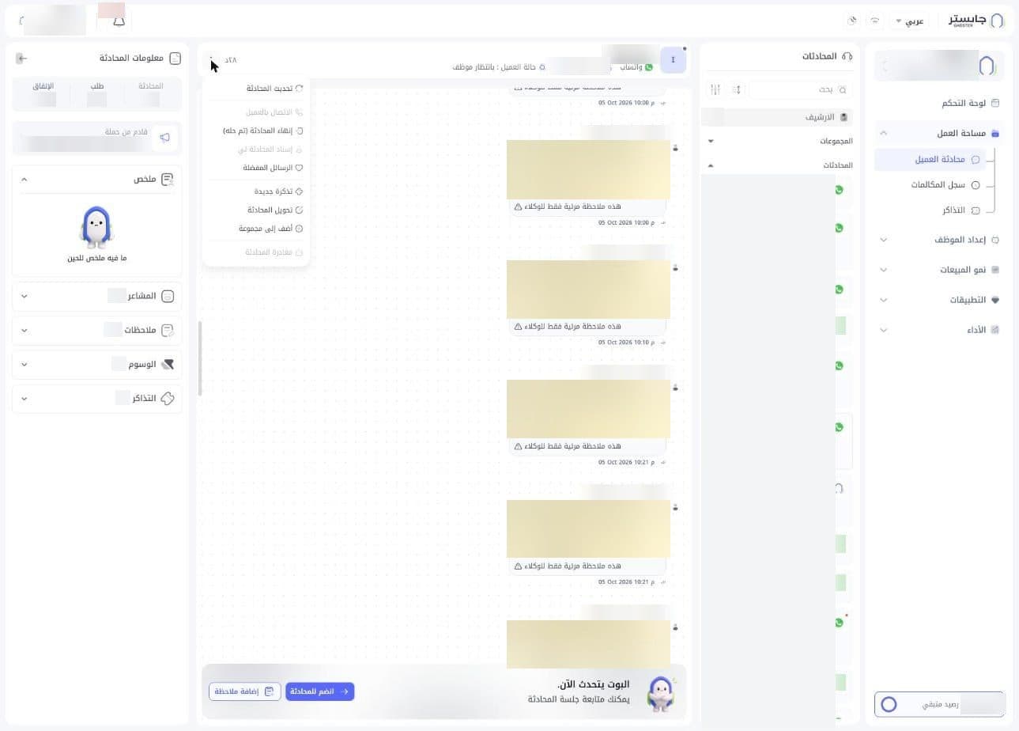Click the connection status wifi icon
Image resolution: width=1019 pixels, height=731 pixels.
pos(874,21)
